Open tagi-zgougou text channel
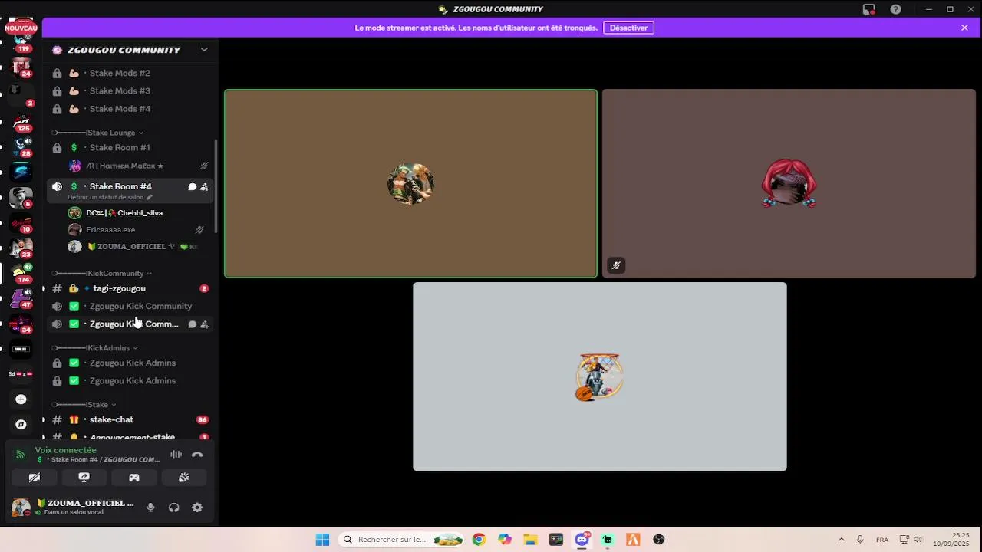 (x=130, y=288)
